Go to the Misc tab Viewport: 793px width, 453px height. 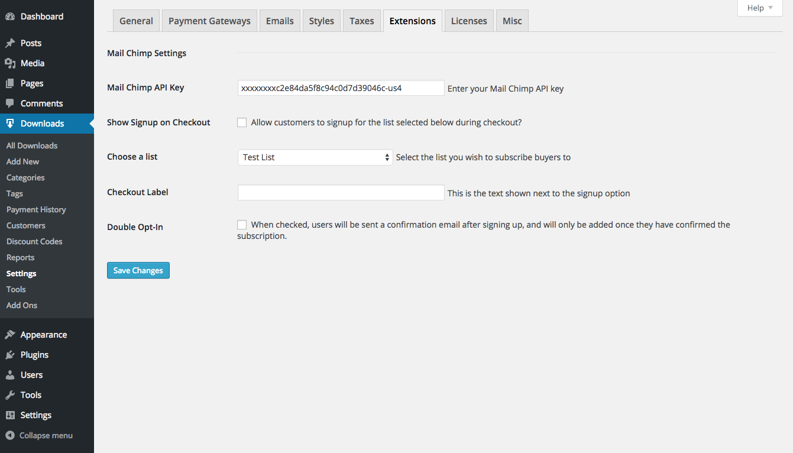tap(512, 21)
